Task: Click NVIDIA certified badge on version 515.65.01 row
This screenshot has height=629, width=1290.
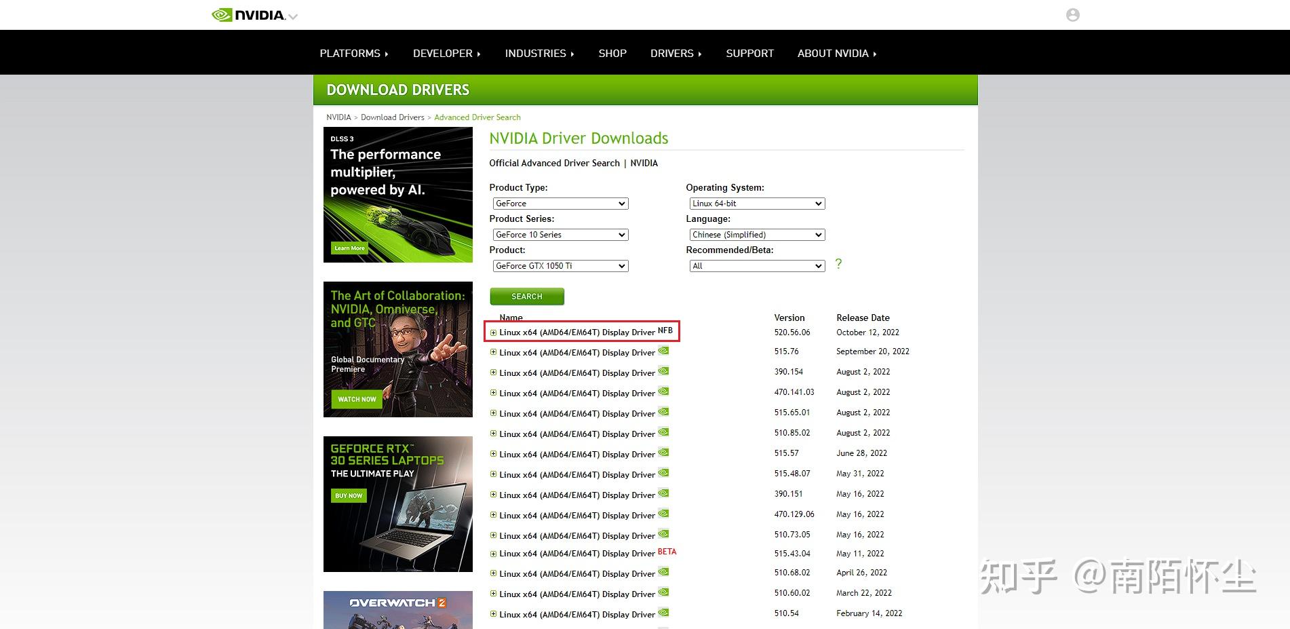Action: pyautogui.click(x=663, y=412)
